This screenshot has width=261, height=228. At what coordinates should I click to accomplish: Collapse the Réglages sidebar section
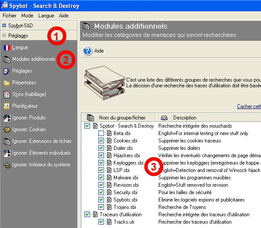4,36
